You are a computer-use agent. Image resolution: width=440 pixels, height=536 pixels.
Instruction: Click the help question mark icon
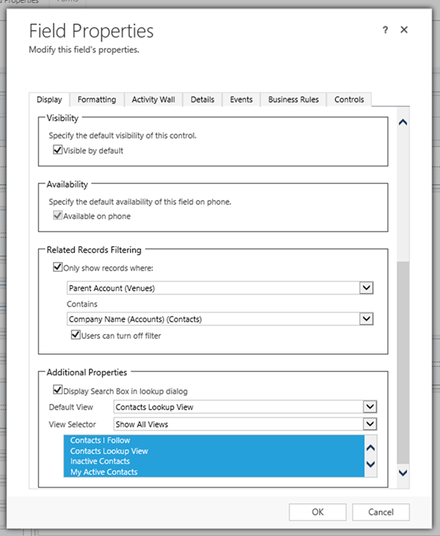tap(385, 30)
